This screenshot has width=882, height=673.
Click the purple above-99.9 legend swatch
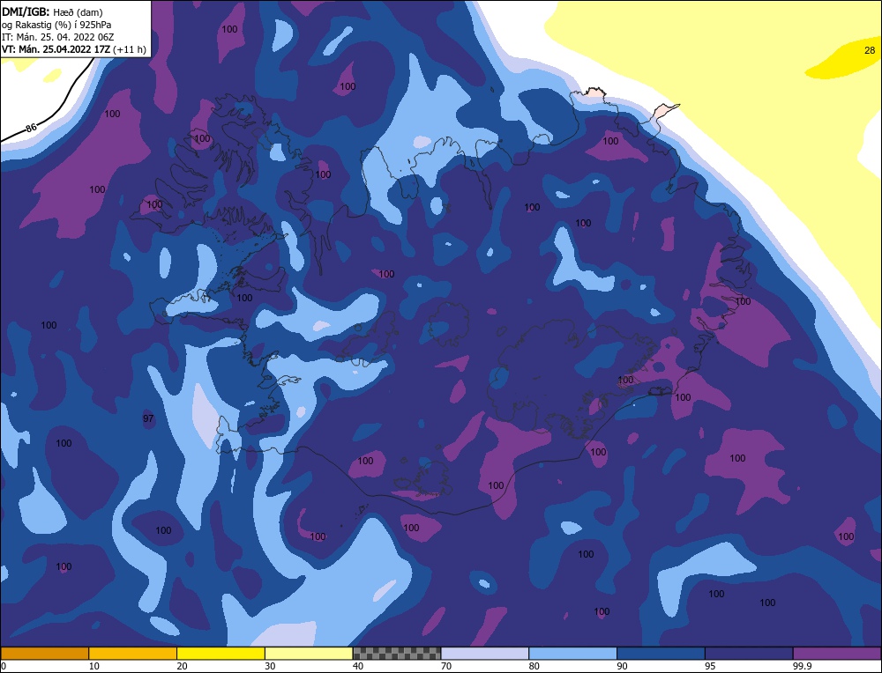[837, 654]
